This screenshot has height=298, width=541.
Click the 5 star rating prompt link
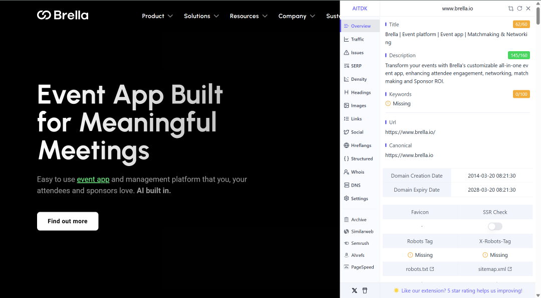point(462,291)
